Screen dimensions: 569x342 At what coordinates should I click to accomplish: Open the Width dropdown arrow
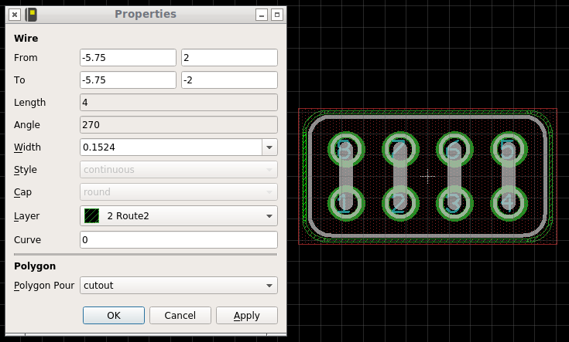coord(269,147)
